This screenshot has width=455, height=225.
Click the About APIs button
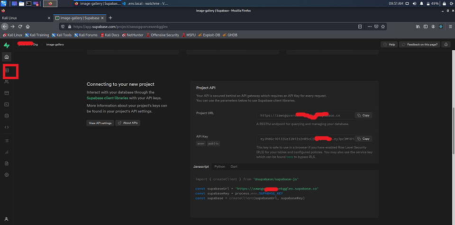coord(127,123)
